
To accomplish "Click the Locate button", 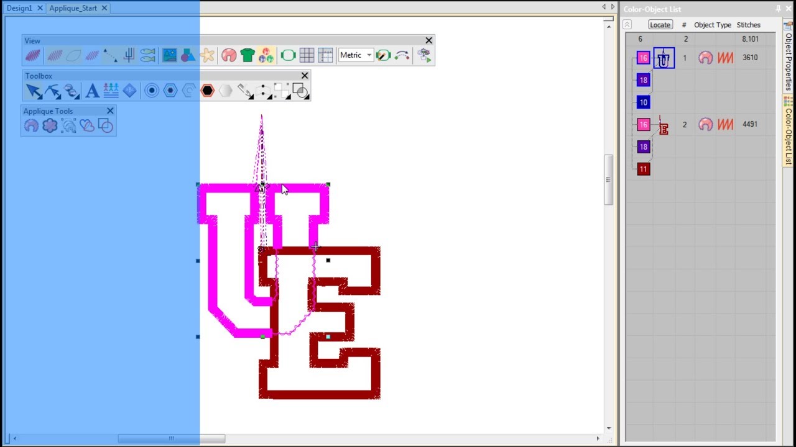I will (x=660, y=25).
